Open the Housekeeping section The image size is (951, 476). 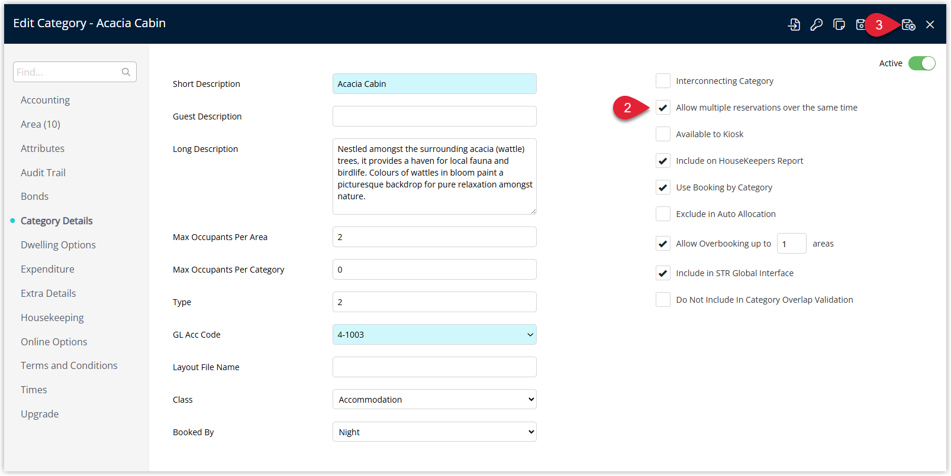(52, 318)
